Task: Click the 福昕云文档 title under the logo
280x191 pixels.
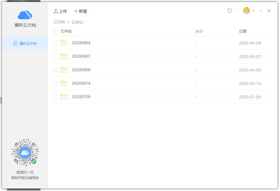Action: pos(25,25)
